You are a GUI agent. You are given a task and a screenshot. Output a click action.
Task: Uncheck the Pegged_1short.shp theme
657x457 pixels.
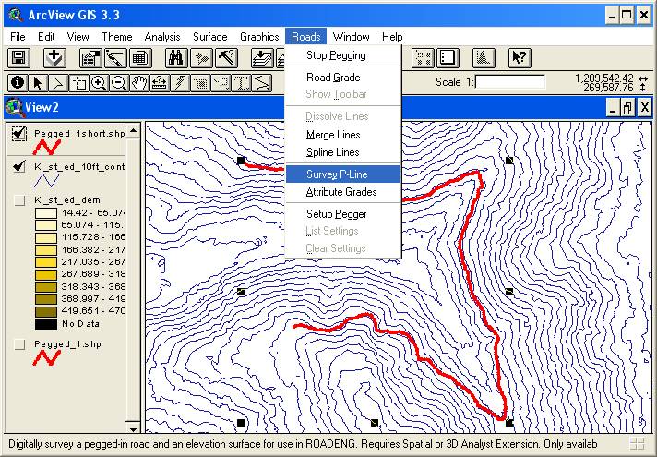[x=19, y=134]
